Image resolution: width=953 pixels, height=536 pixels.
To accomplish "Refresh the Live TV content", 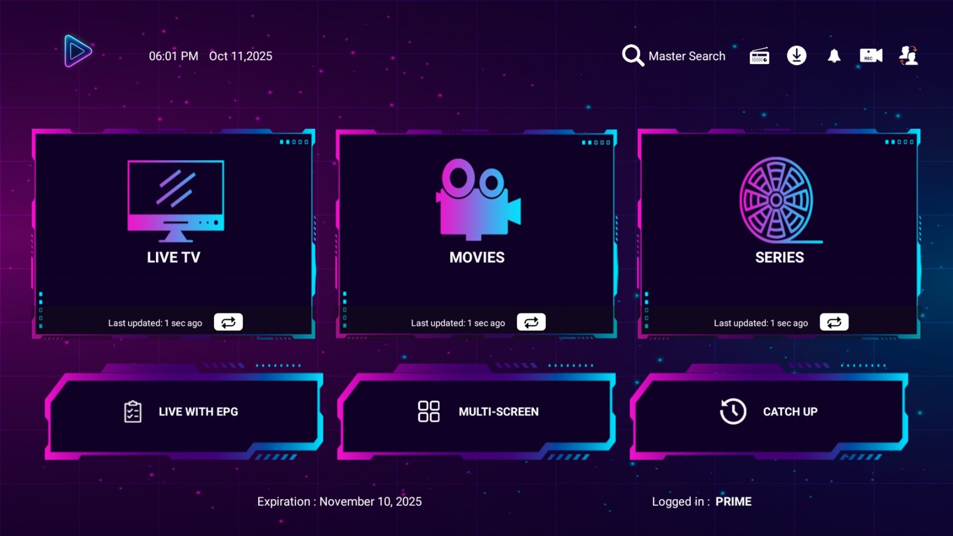I will point(228,322).
